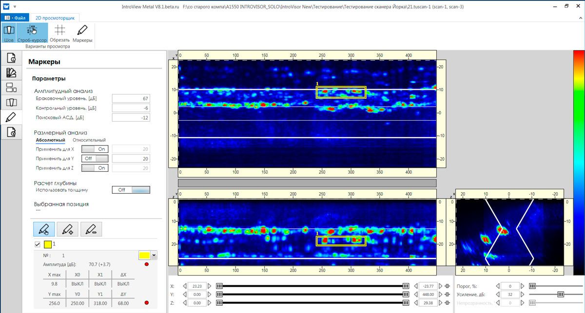Decrease the Y maximum value 448.00

(415, 295)
